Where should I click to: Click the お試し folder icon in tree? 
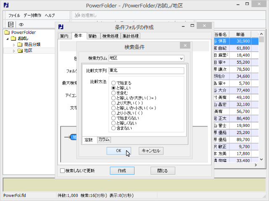13,39
